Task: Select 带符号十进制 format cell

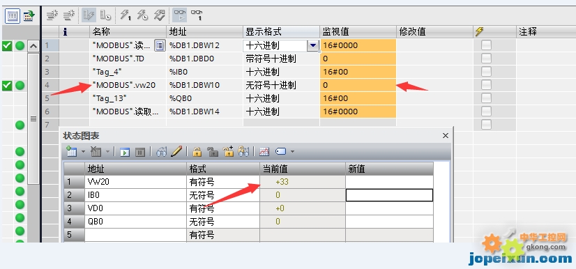Action: point(281,59)
